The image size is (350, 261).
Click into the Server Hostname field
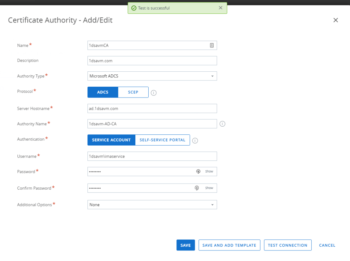tap(152, 108)
